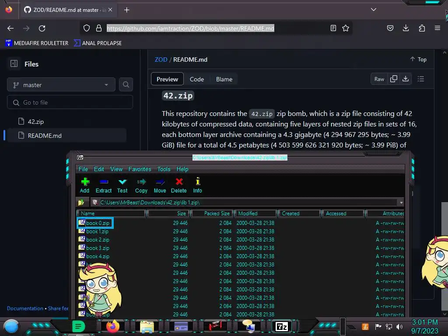Viewport: 448px width, 336px height.
Task: Select book 2.zip in the list
Action: tap(98, 239)
